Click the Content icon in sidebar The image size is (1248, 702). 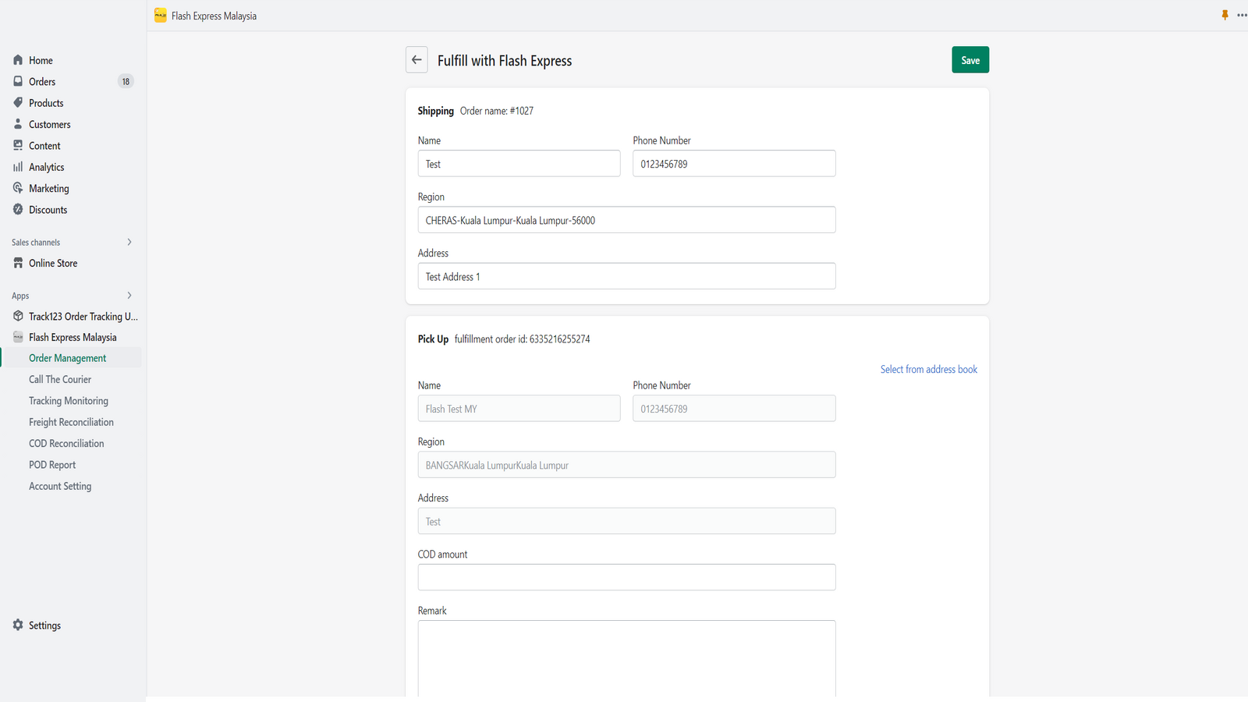click(18, 145)
